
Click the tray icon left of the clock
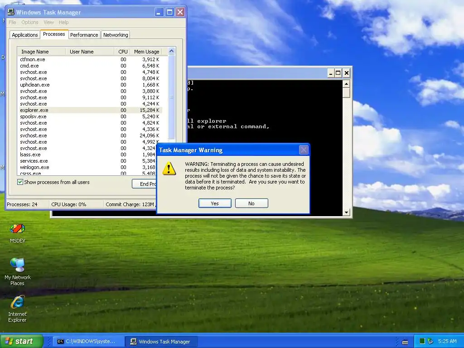pyautogui.click(x=430, y=341)
